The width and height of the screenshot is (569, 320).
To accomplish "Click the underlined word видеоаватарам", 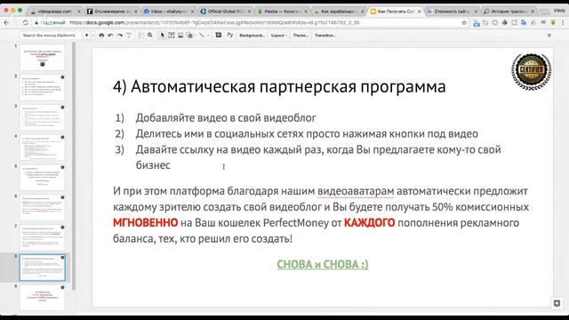I will pos(356,191).
